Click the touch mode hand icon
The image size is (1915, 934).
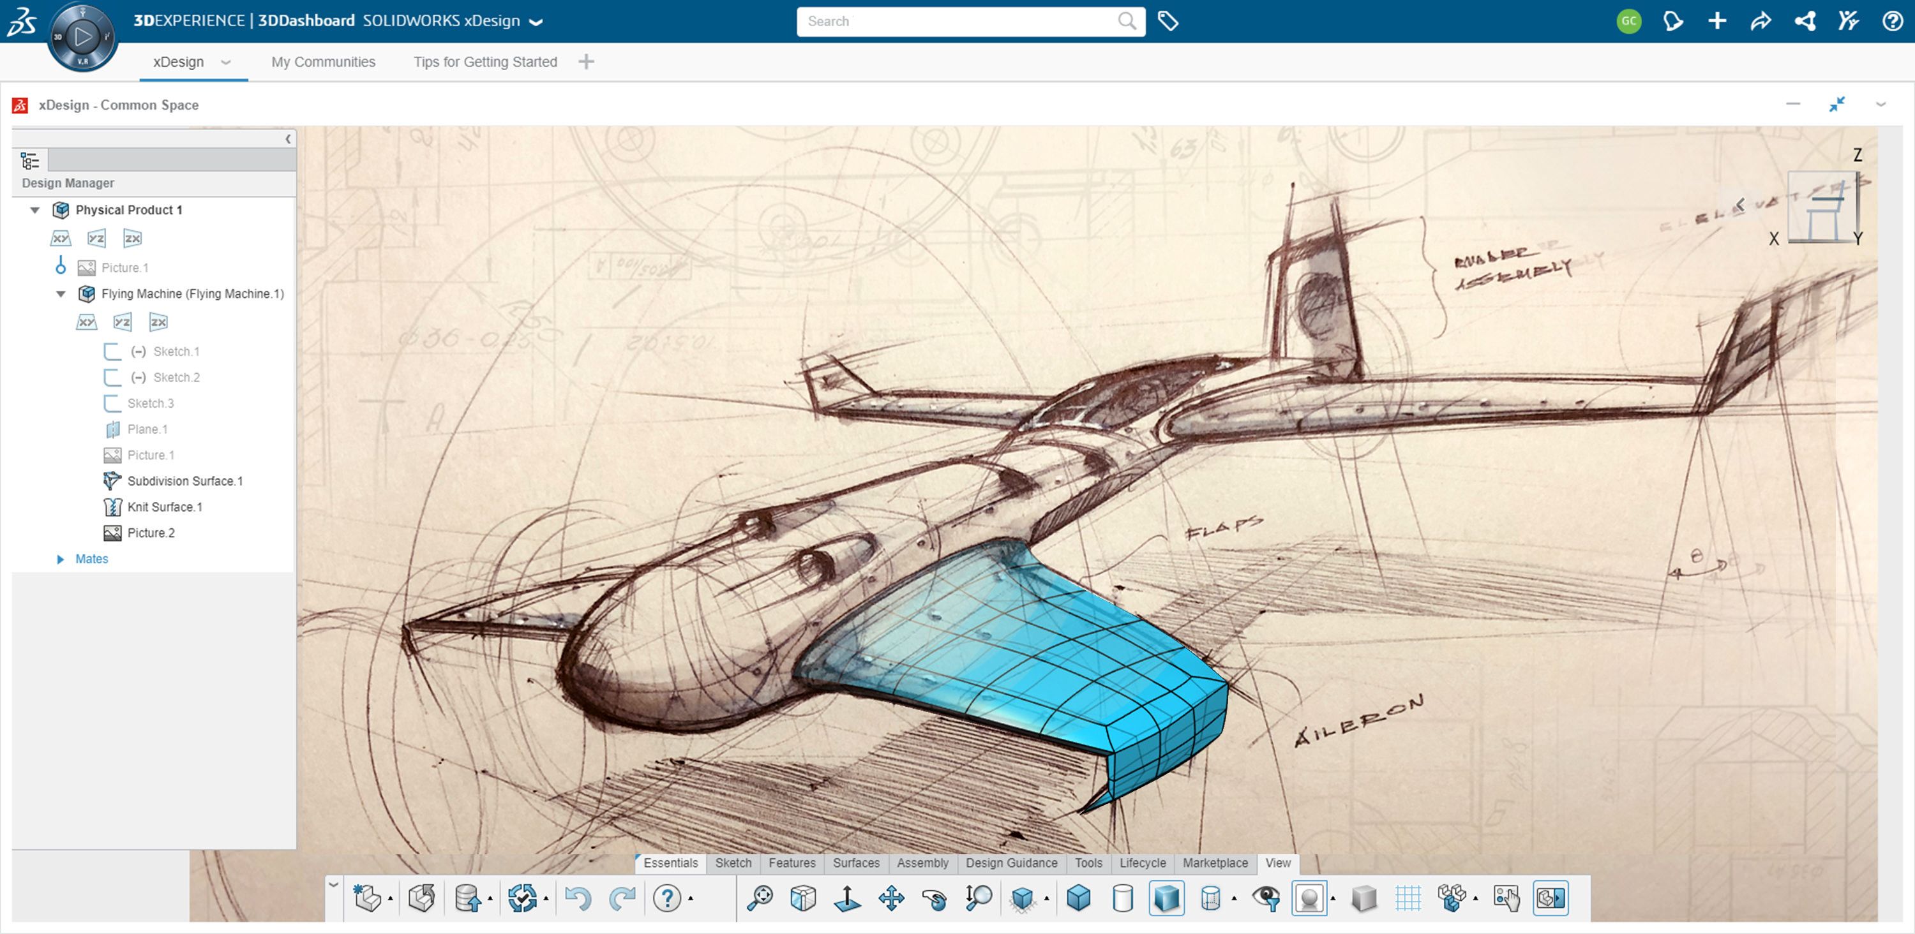click(1507, 898)
